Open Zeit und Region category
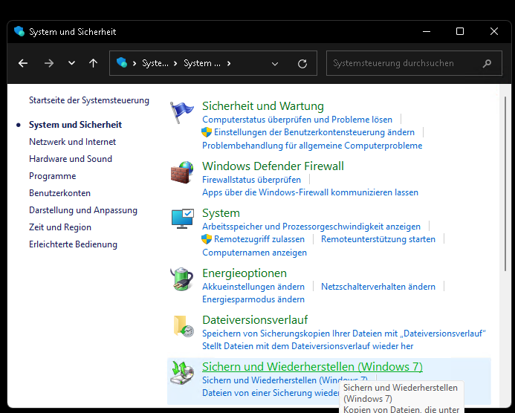 [60, 227]
